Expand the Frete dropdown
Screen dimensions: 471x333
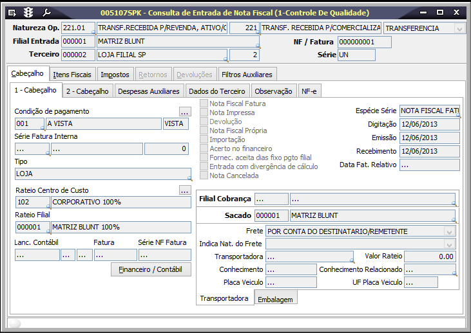449,231
